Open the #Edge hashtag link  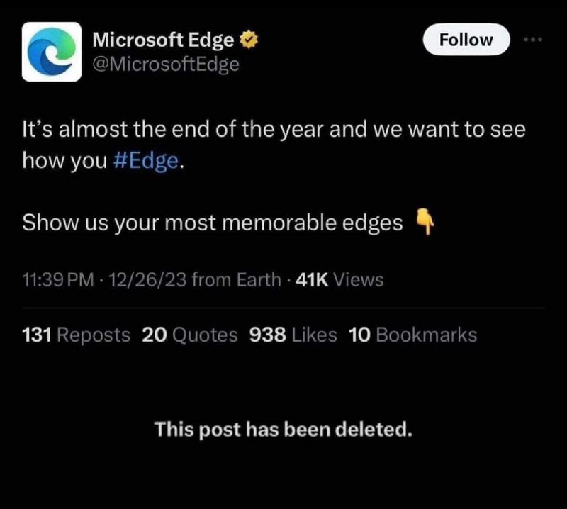[146, 161]
